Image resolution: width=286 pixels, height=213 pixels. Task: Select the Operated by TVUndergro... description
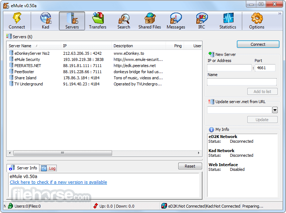pyautogui.click(x=137, y=84)
